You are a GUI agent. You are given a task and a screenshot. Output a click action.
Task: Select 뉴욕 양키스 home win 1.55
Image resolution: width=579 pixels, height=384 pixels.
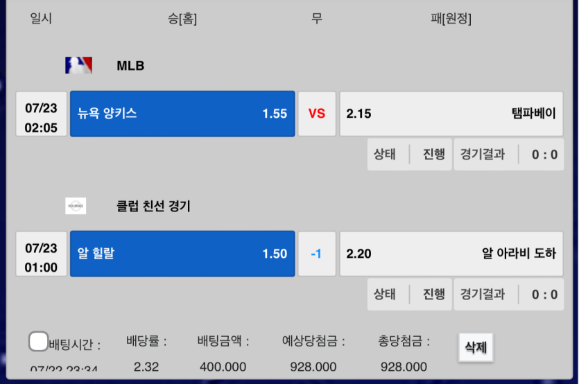click(x=182, y=114)
